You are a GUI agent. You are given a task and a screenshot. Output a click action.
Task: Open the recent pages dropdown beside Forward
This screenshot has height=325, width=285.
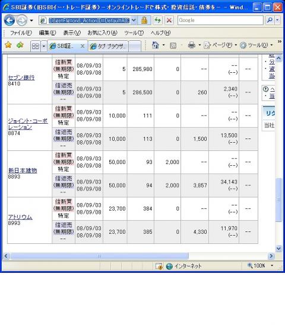click(31, 21)
